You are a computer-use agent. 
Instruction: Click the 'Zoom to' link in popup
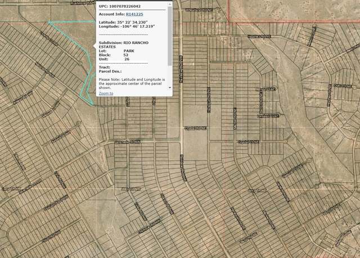106,93
